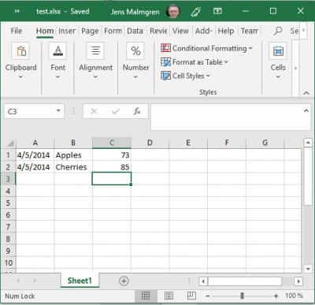Click the Insert Function fx icon

tap(137, 111)
